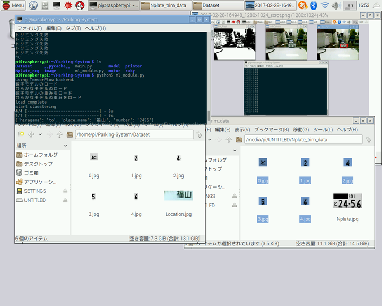Click the /home/pi/Parking-System/Dataset path field
The image size is (382, 306).
click(133, 134)
